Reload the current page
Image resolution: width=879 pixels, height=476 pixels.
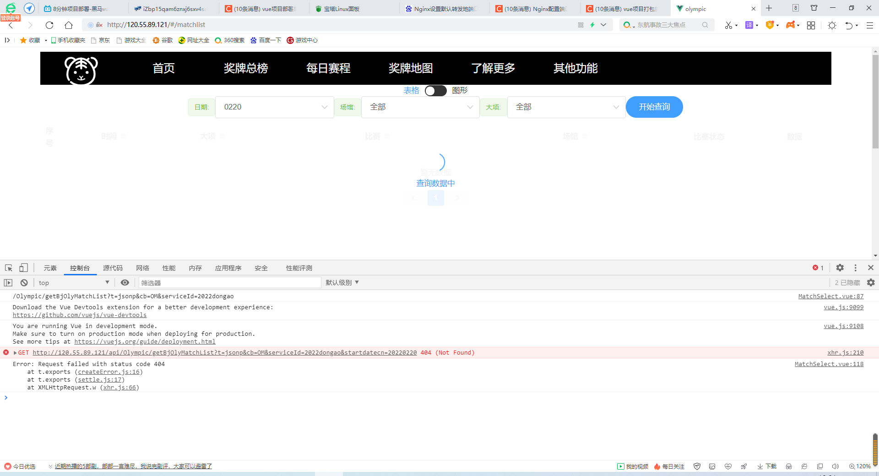[49, 25]
